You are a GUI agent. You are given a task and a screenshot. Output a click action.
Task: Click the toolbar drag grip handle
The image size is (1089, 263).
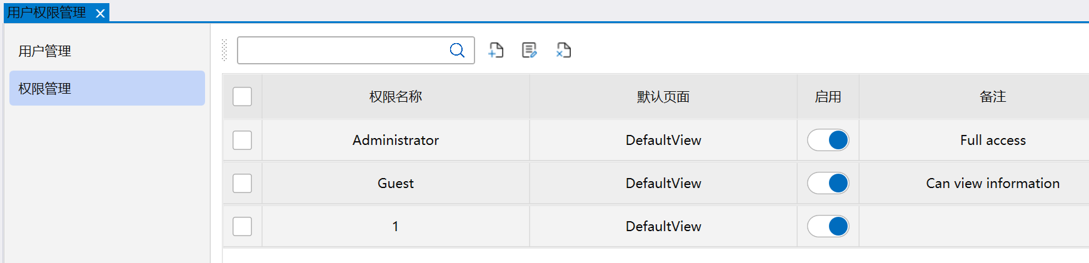(224, 51)
